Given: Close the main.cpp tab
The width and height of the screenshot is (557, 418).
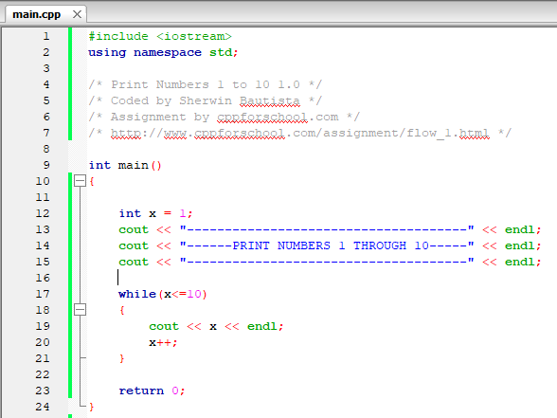Looking at the screenshot, I should tap(77, 14).
